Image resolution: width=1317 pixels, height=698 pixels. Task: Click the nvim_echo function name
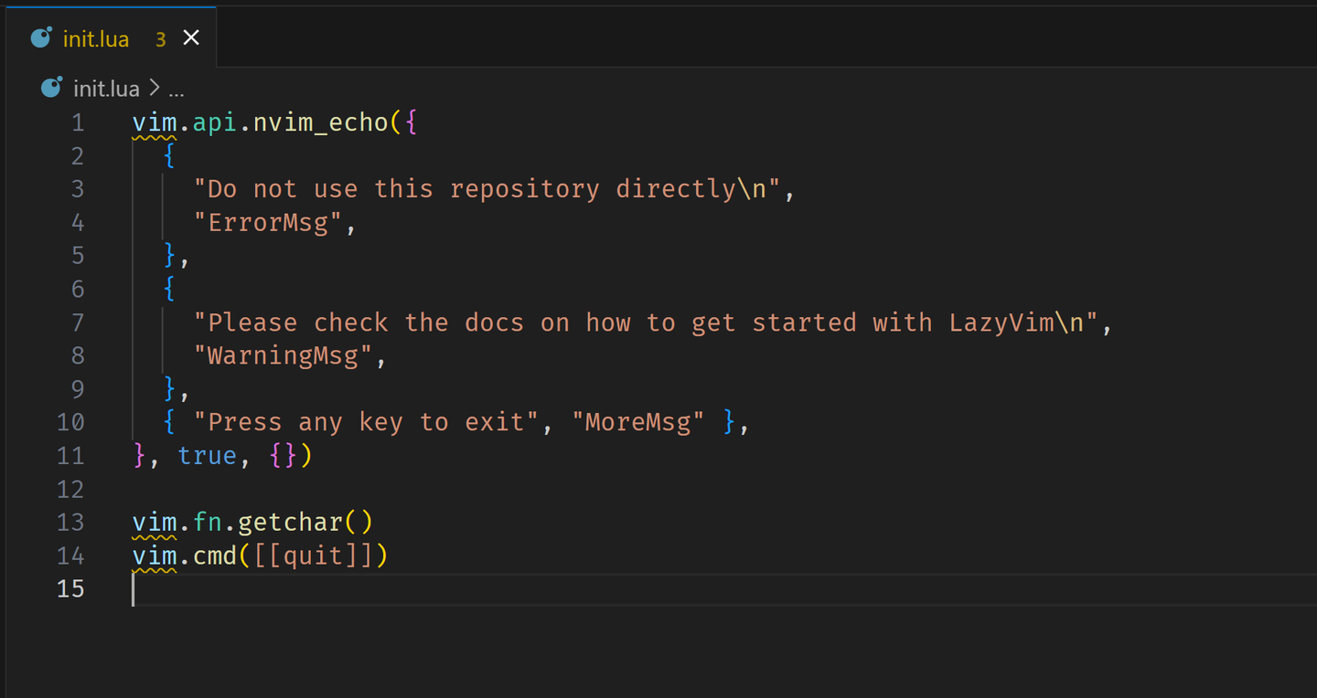pyautogui.click(x=321, y=122)
